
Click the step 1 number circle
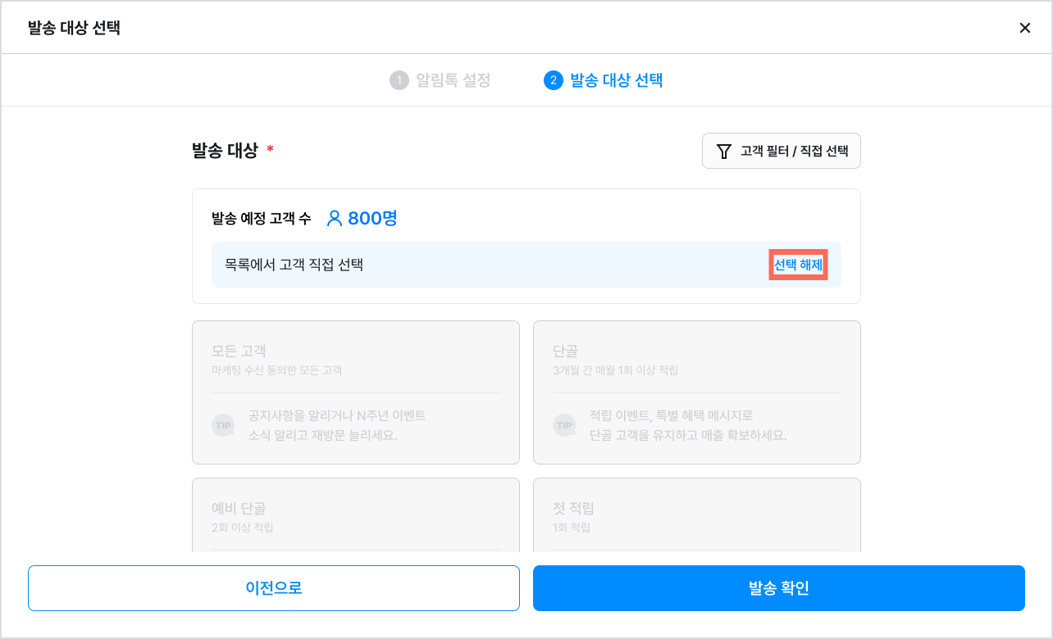point(399,80)
